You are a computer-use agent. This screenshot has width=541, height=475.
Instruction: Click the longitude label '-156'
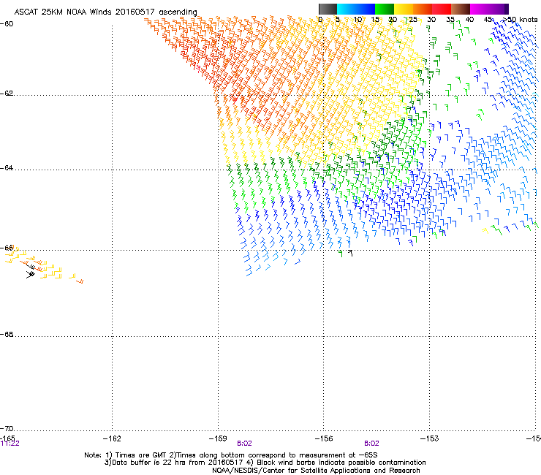tap(324, 438)
